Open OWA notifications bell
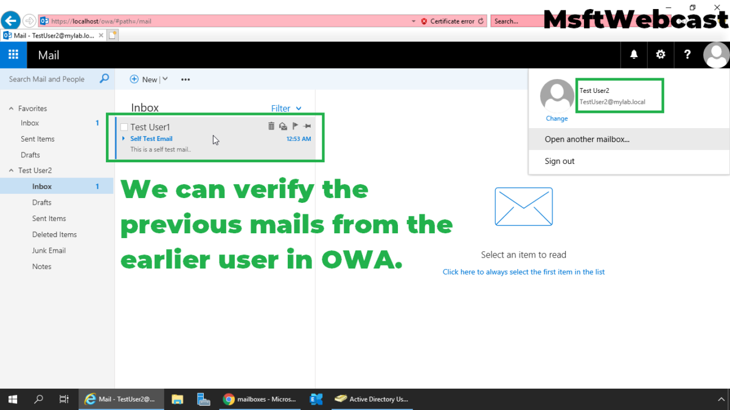The height and width of the screenshot is (410, 730). pyautogui.click(x=633, y=55)
